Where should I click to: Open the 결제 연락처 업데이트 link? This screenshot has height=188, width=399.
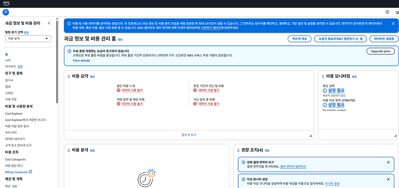(293, 166)
